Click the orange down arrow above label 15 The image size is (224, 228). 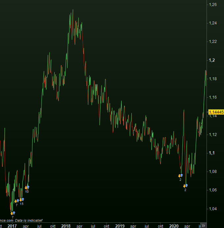(21, 200)
